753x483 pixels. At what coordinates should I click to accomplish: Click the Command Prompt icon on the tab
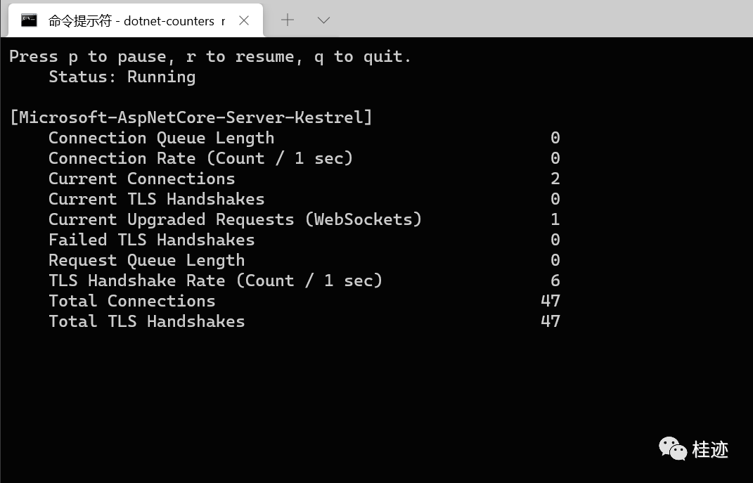(x=28, y=20)
